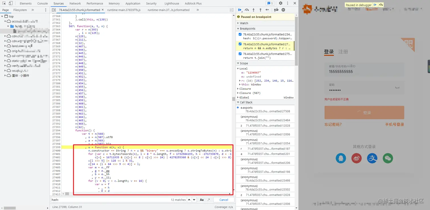The width and height of the screenshot is (430, 210).
Task: Open the console messages badge showing 1
Action: pyautogui.click(x=270, y=3)
